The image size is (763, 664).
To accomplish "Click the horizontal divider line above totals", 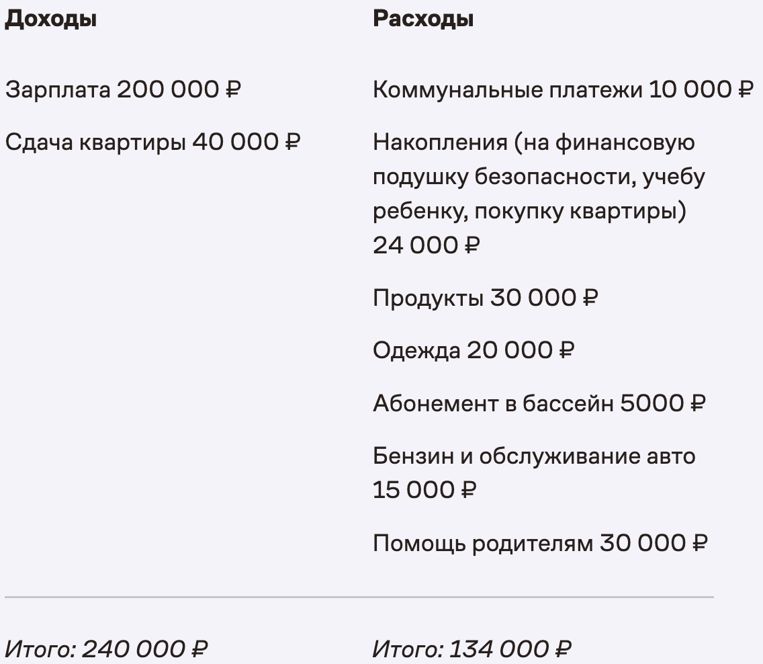I will point(359,597).
